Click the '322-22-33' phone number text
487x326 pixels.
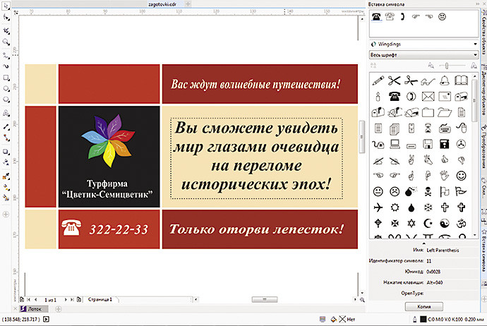119,230
